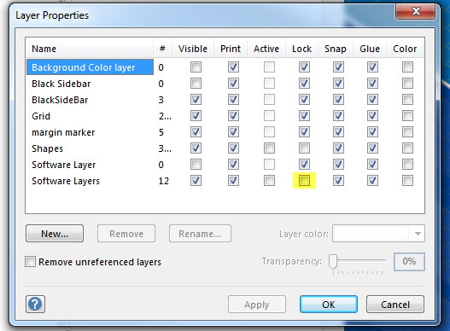This screenshot has height=331, width=450.
Task: Check Visible for Software Layer
Action: tap(196, 165)
